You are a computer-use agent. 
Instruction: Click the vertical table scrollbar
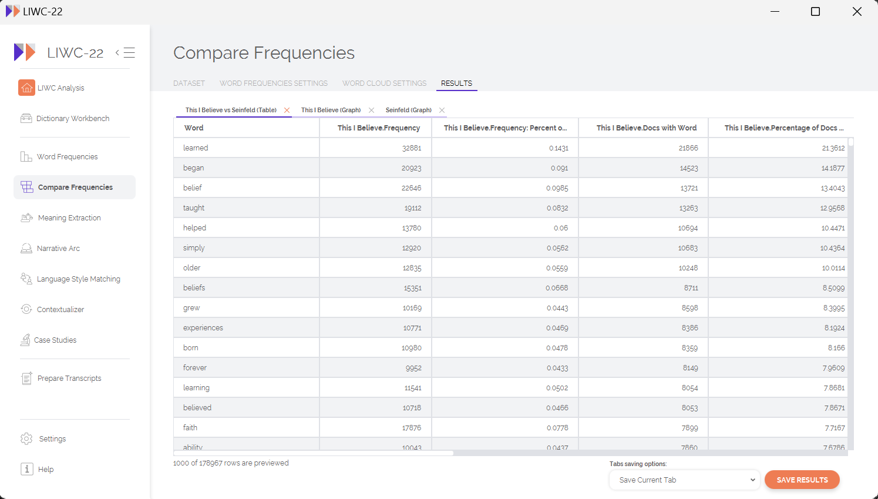(x=851, y=142)
